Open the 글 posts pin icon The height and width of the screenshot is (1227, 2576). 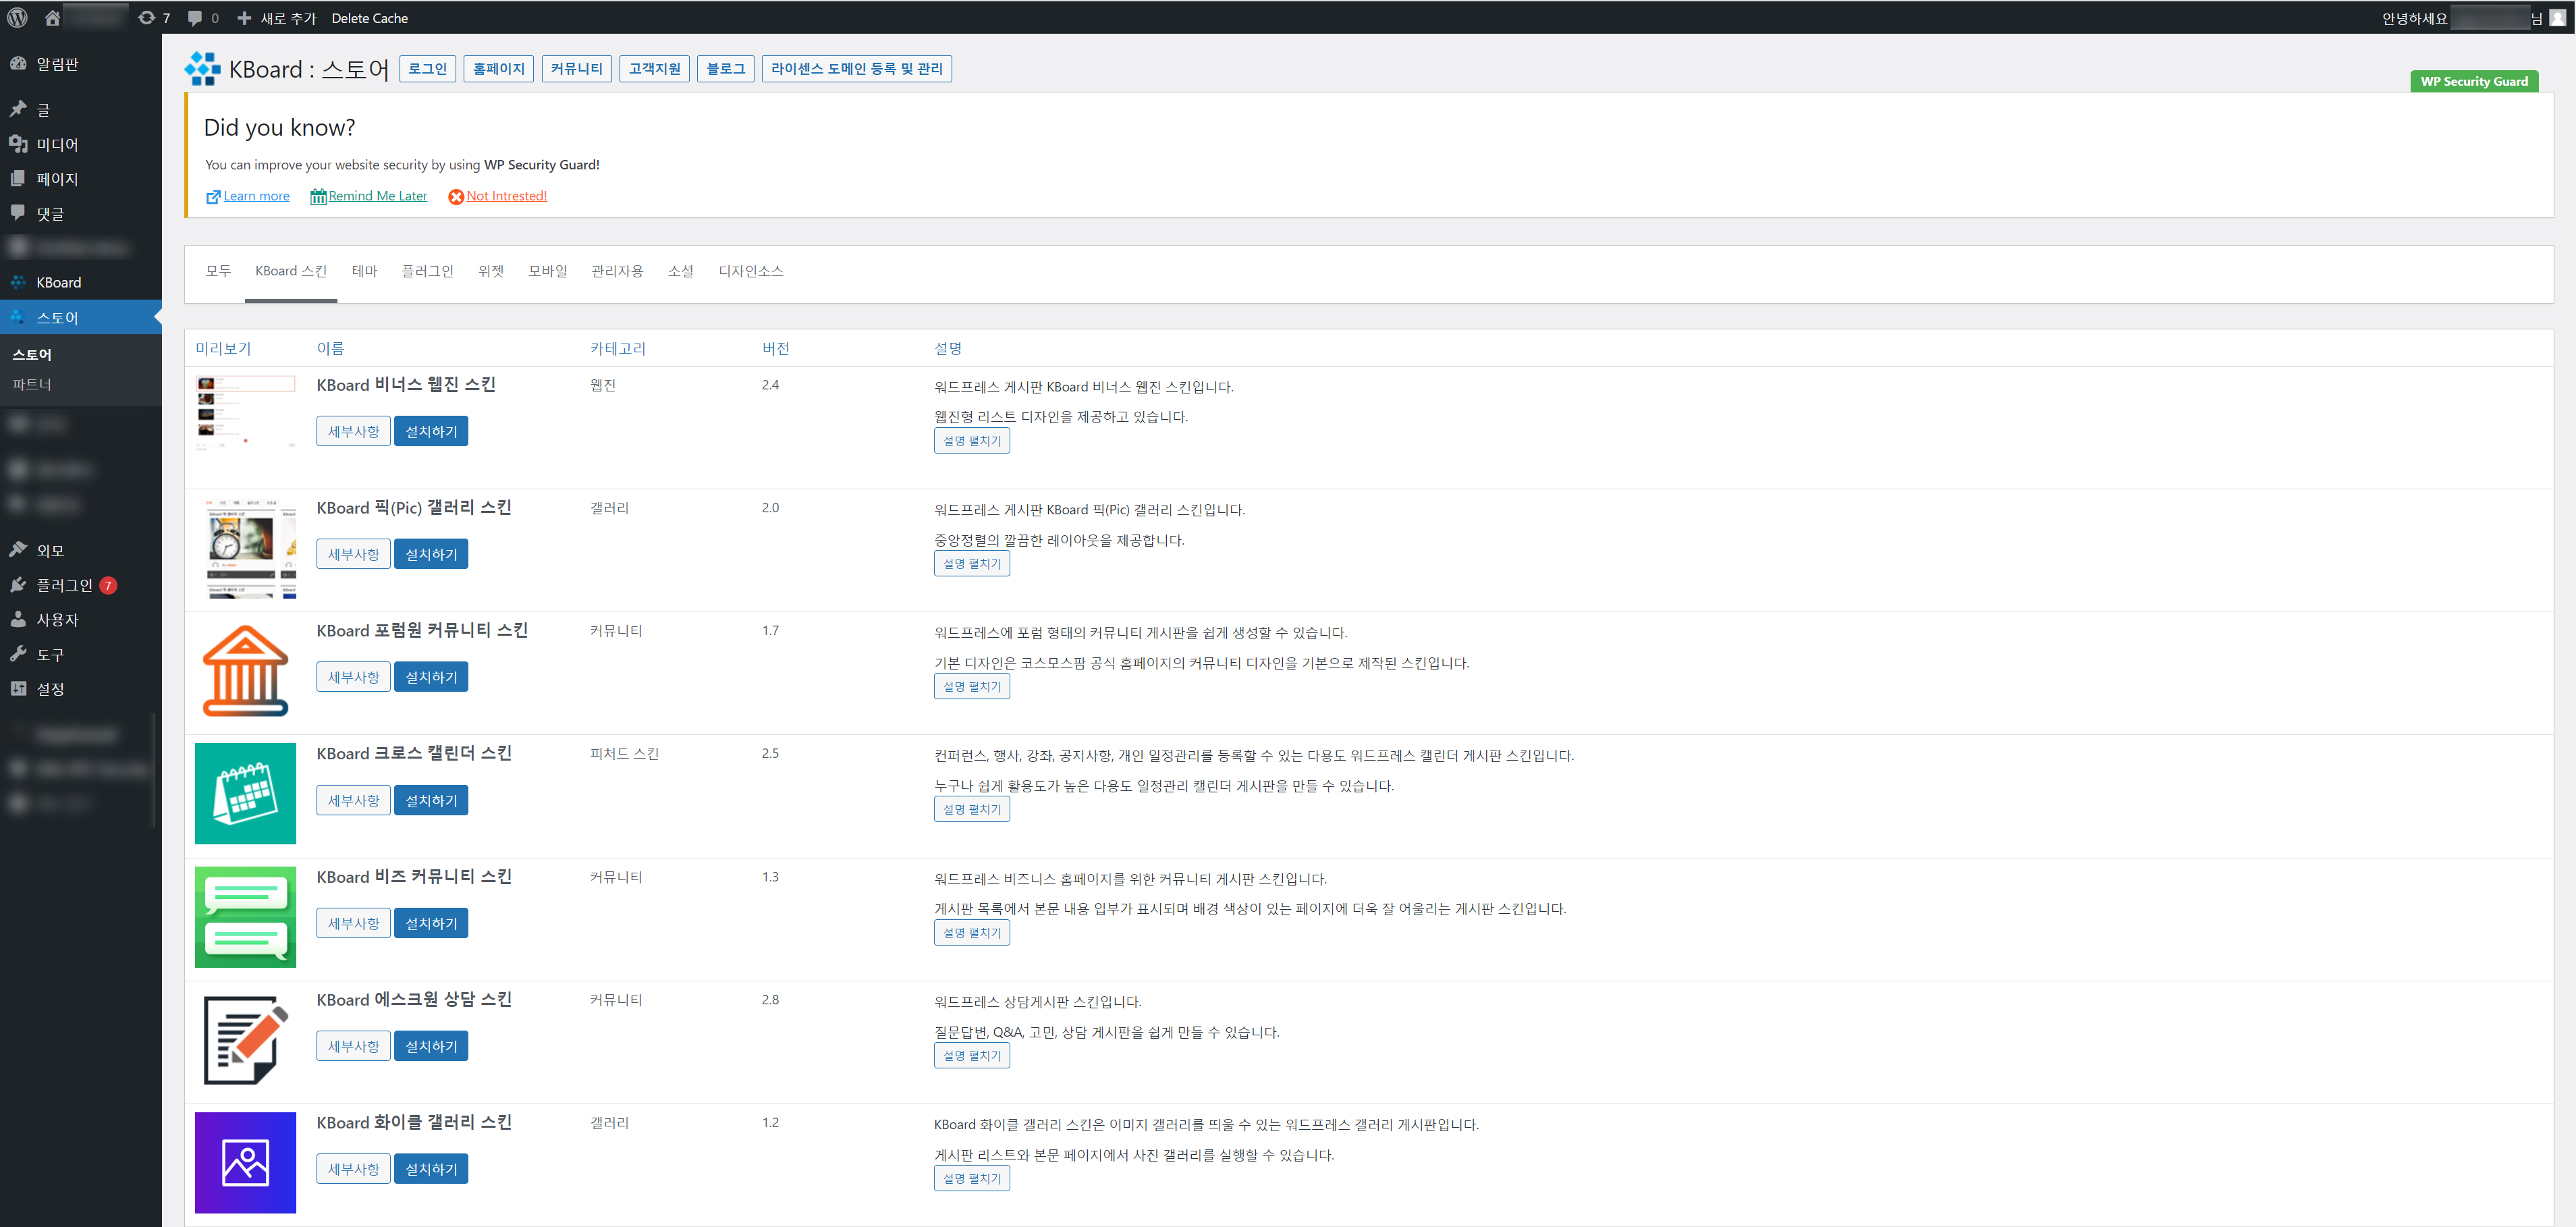(x=18, y=109)
